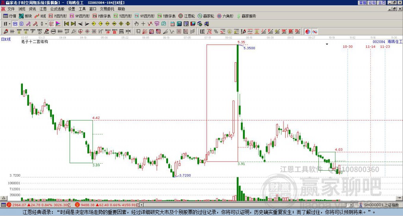Select the hand pan tool

(x=137, y=24)
